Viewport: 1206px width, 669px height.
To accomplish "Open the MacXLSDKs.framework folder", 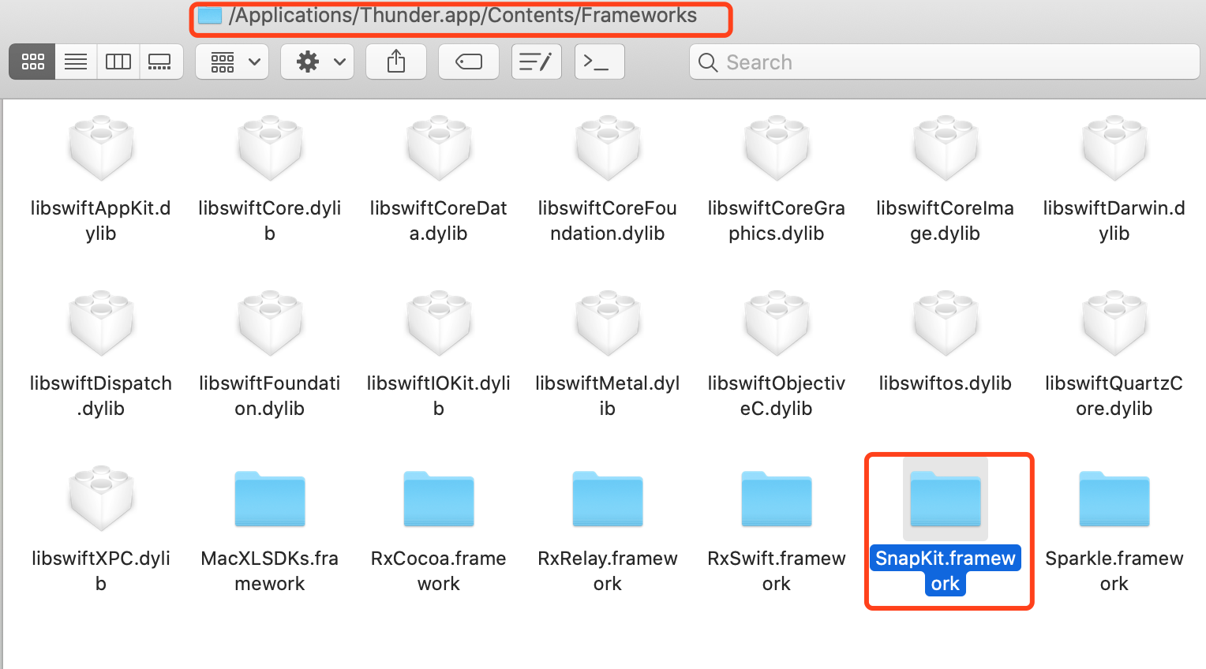I will pyautogui.click(x=270, y=499).
